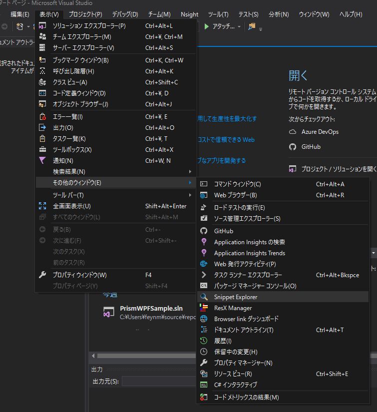Viewport: 377px width, 412px height.
Task: Click the horizontal scrollbar track in start page
Action: 146,356
